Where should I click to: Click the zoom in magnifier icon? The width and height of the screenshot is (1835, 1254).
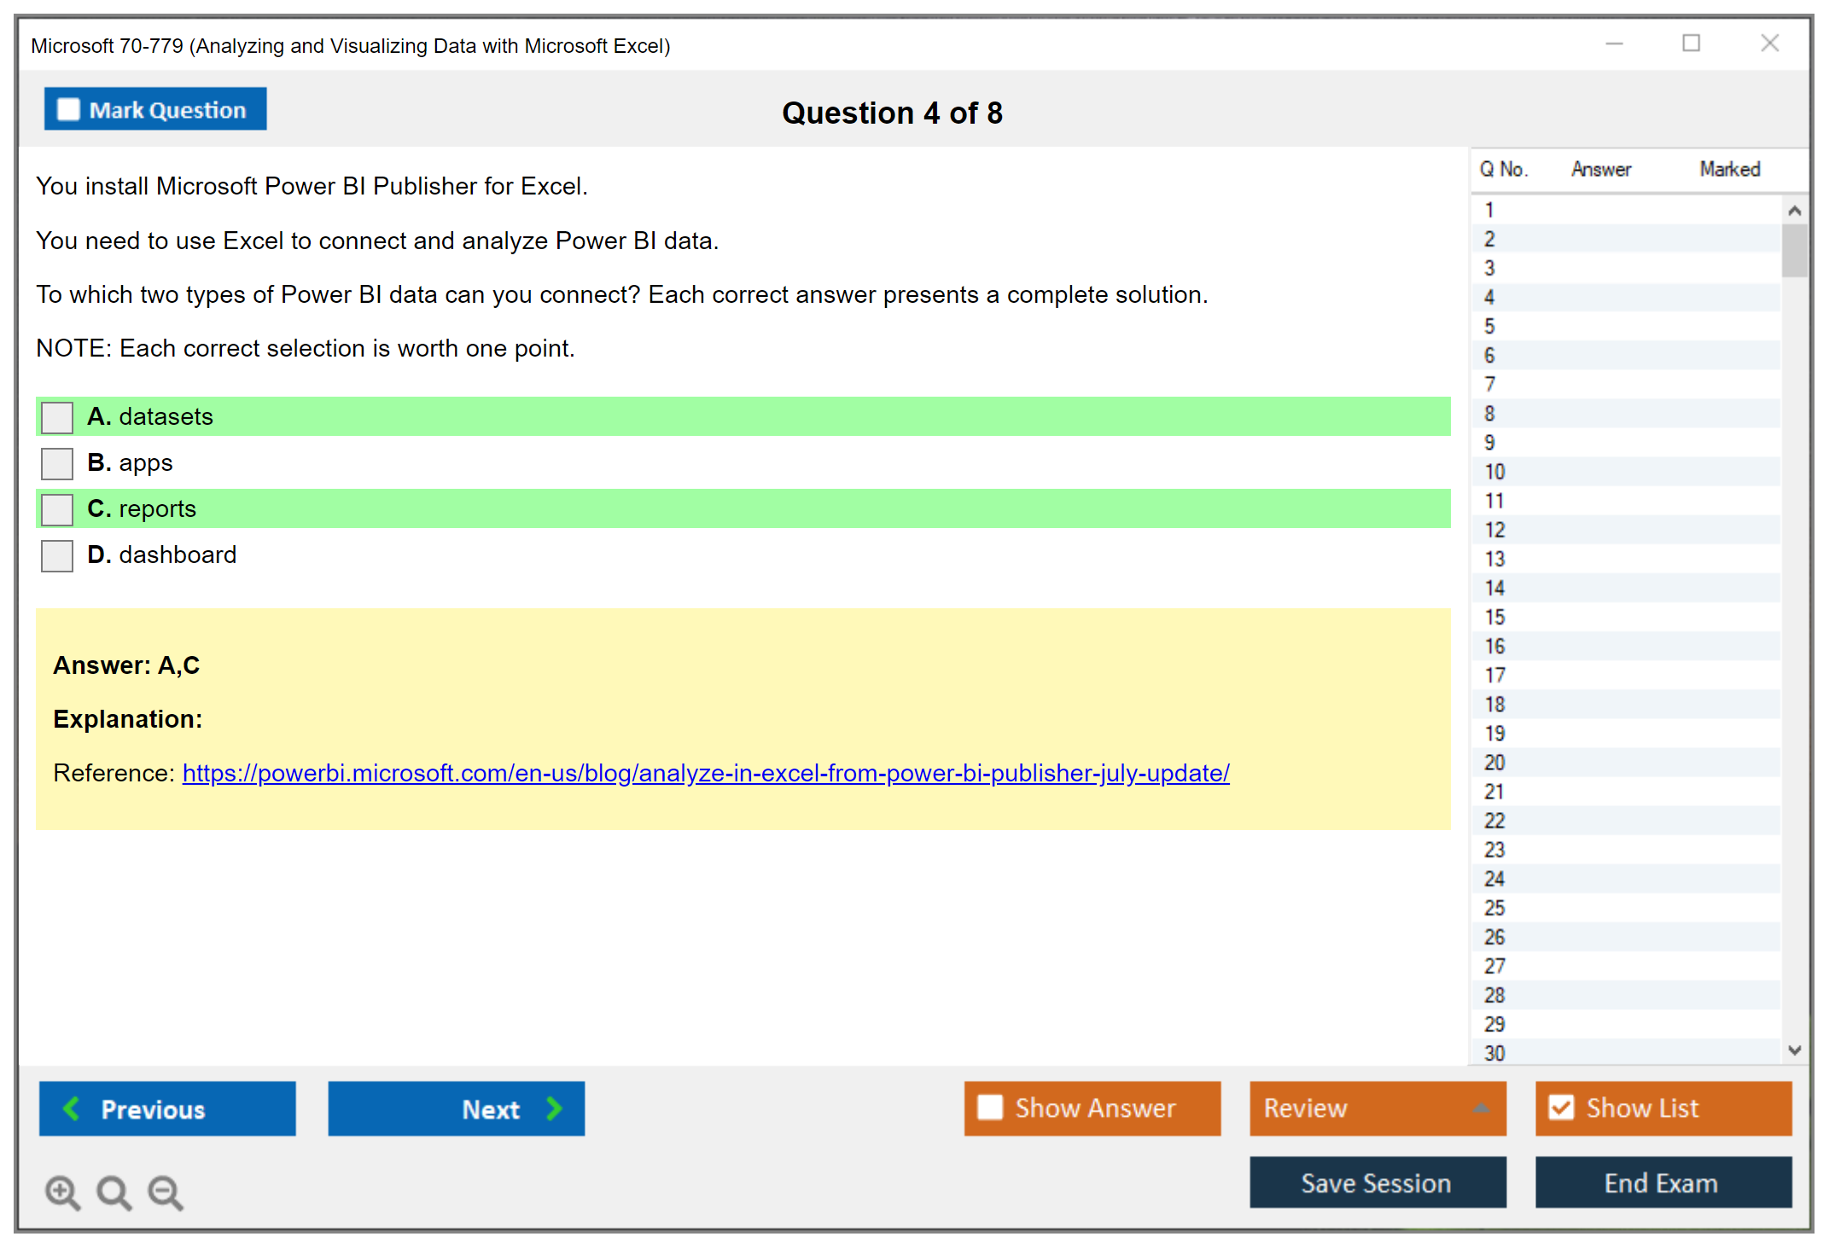[61, 1192]
